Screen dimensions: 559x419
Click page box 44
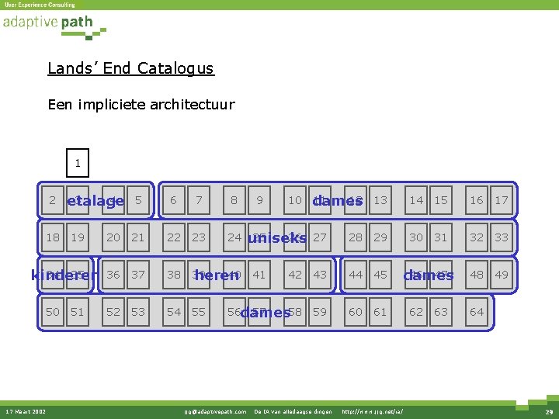(x=356, y=275)
